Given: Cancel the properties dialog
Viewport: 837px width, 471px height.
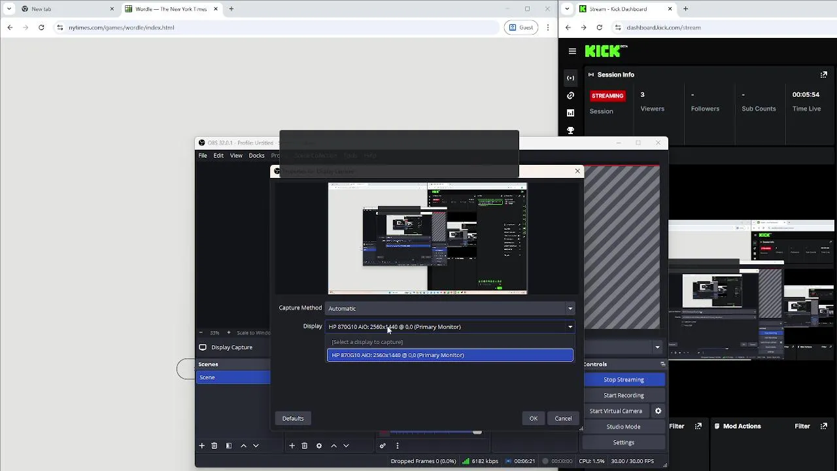Looking at the screenshot, I should (563, 419).
